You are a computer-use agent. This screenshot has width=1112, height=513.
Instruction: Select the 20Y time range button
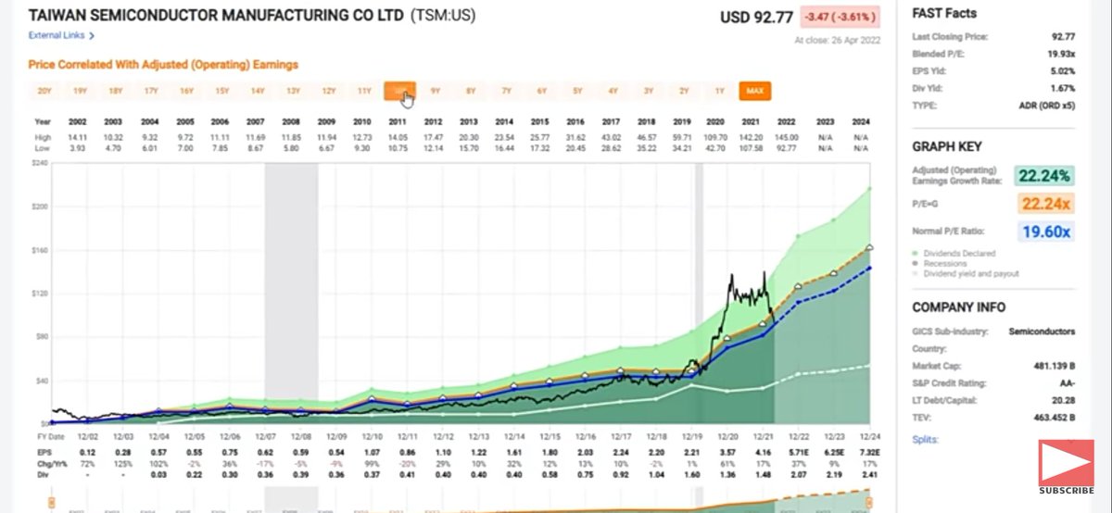pos(44,91)
